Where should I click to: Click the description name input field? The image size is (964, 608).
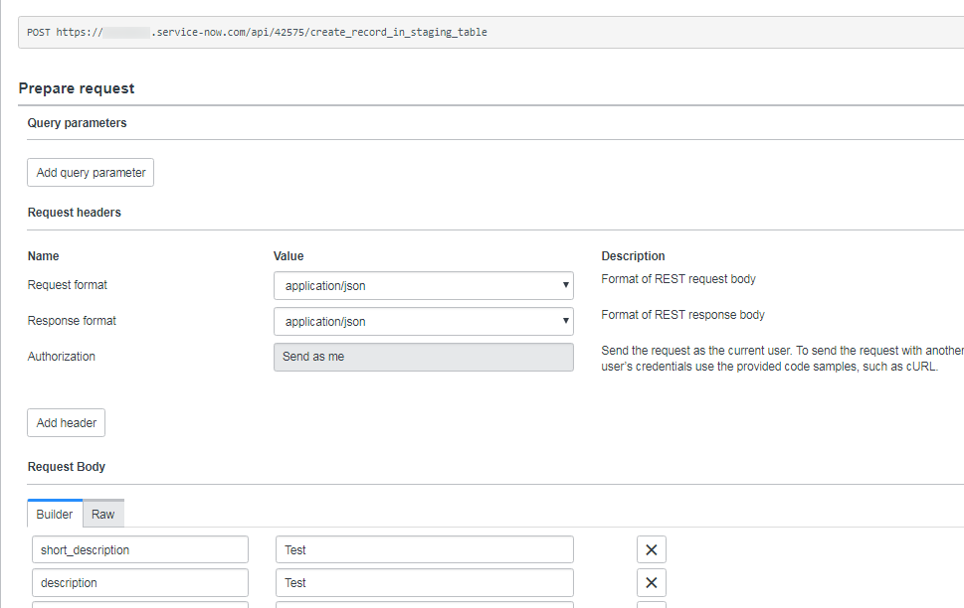point(139,583)
